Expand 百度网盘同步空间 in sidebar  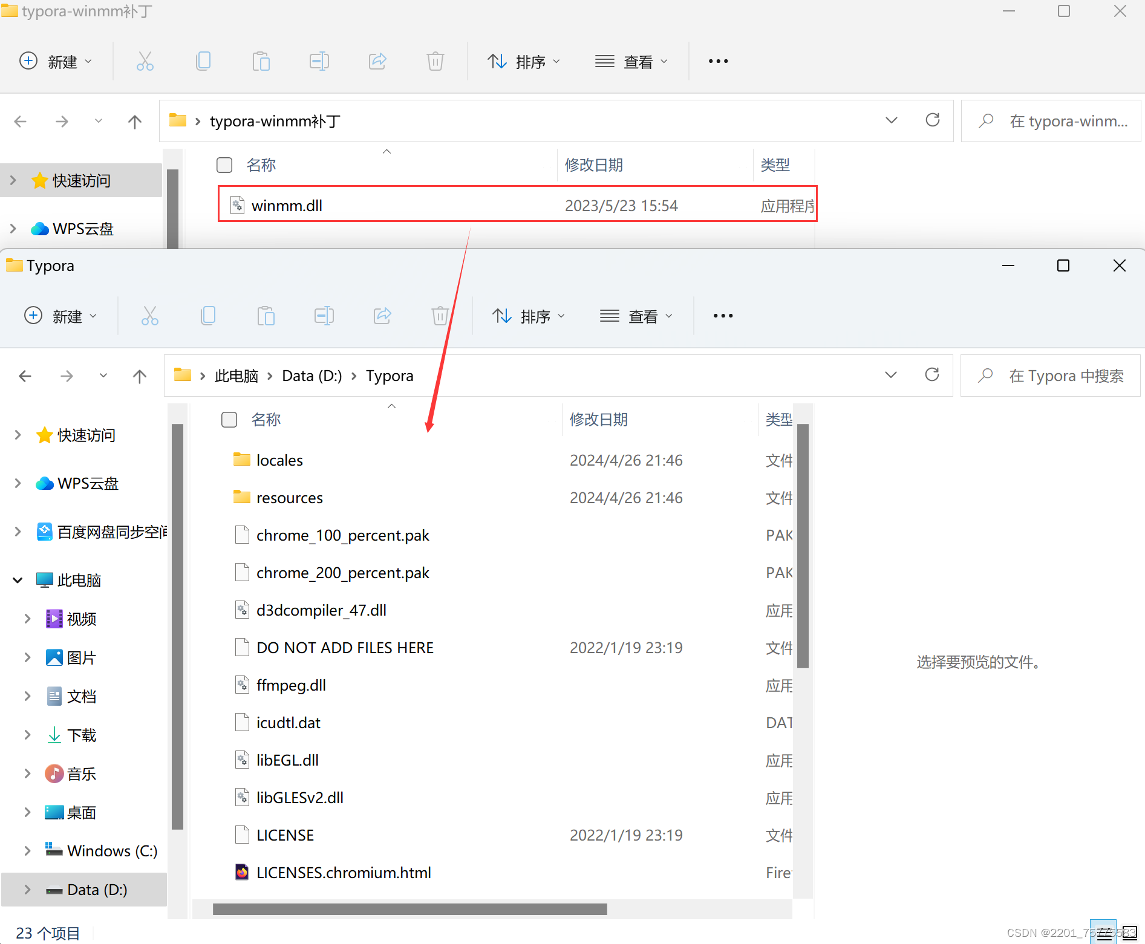click(18, 532)
